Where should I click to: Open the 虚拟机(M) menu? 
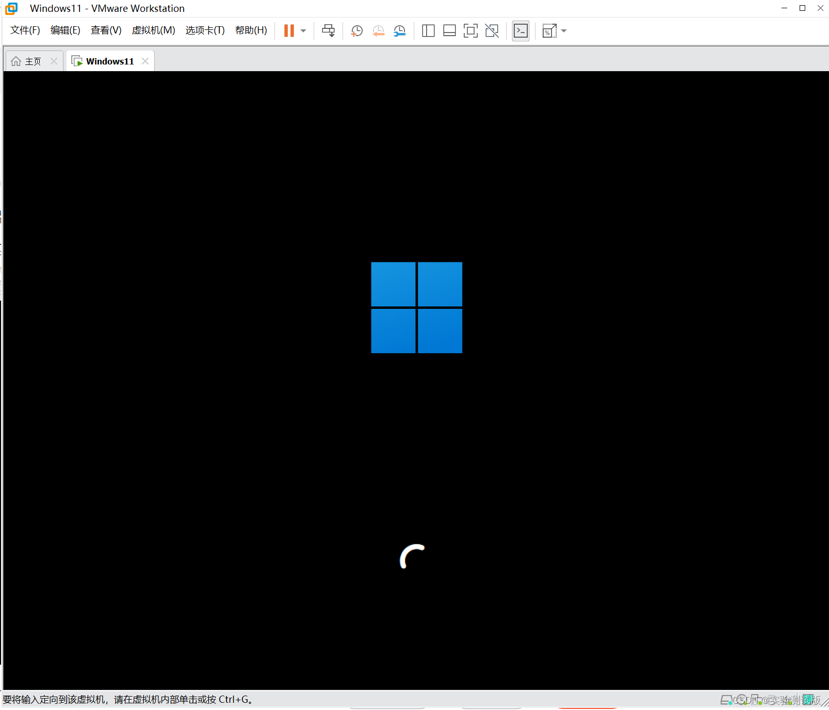tap(153, 30)
